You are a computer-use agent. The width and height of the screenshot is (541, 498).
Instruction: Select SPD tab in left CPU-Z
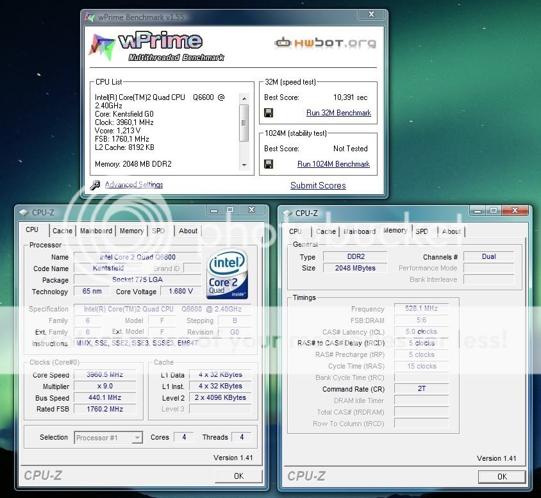158,231
